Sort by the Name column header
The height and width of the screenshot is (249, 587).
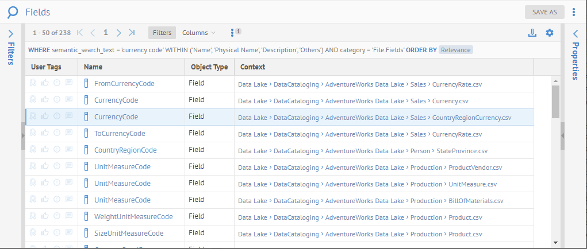pyautogui.click(x=93, y=67)
